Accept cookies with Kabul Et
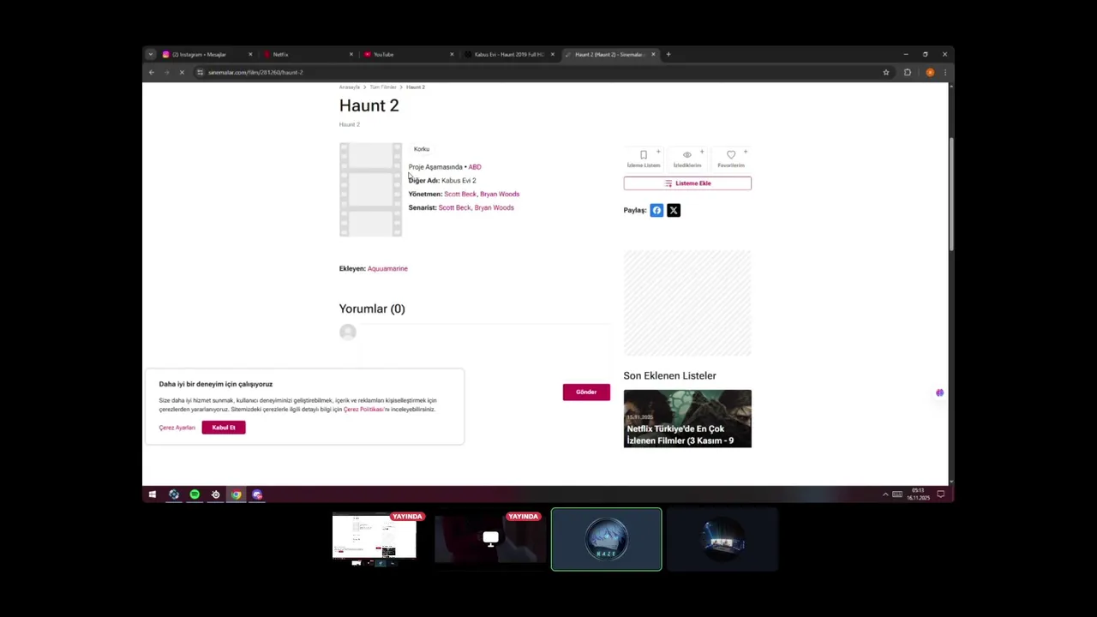This screenshot has width=1097, height=617. tap(224, 428)
